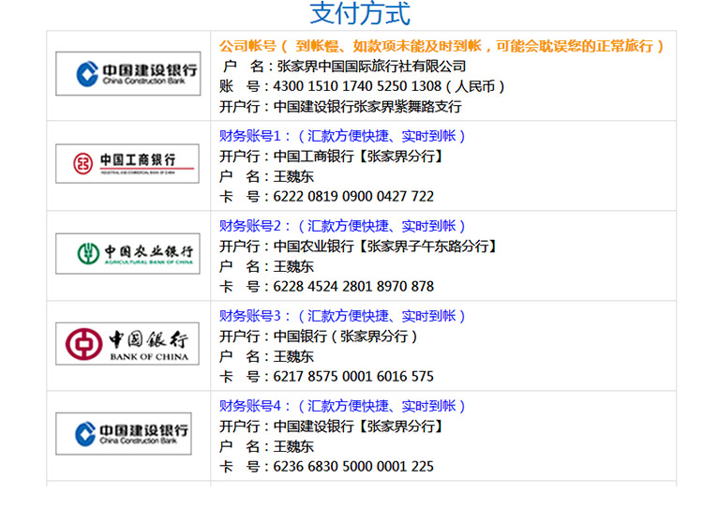Viewport: 703px width, 509px height.
Task: Click card number 6236 6830 5000 0001 225
Action: click(x=353, y=467)
